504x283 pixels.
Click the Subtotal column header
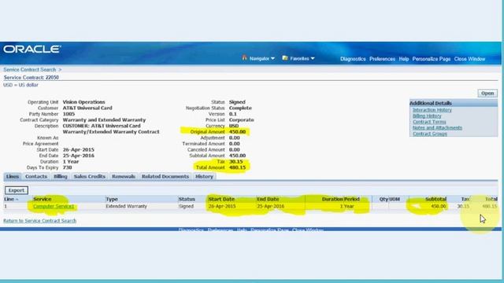point(435,199)
